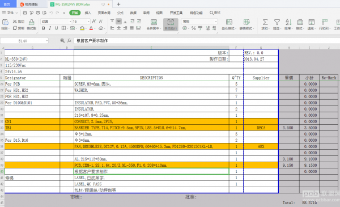Viewport: 340px width, 207px height.
Task: Switch to the 开发工具 Developer tab
Action: [176, 13]
